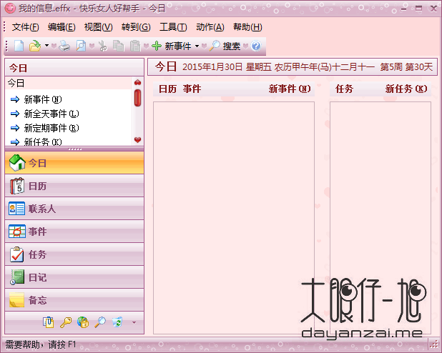Expand the 新事件 toolbar dropdown arrow
This screenshot has height=353, width=442.
point(197,46)
